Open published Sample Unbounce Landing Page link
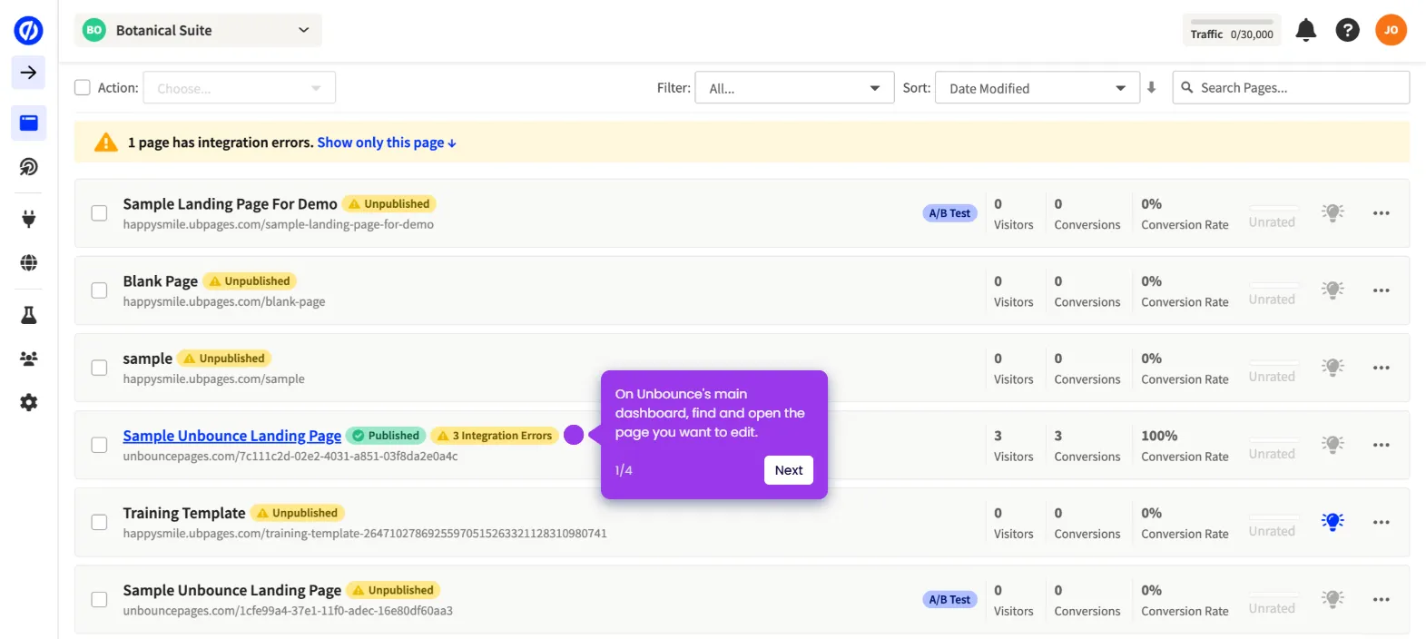The image size is (1426, 639). coord(232,436)
